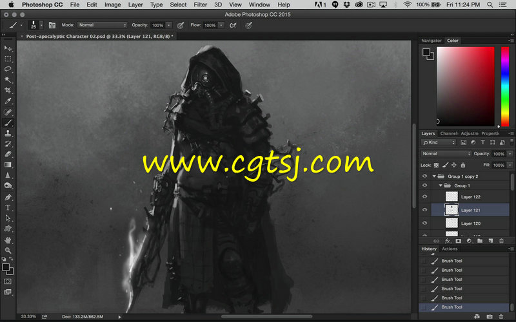Screen dimensions: 516x322
Task: Switch to the Properties tab
Action: (x=490, y=133)
